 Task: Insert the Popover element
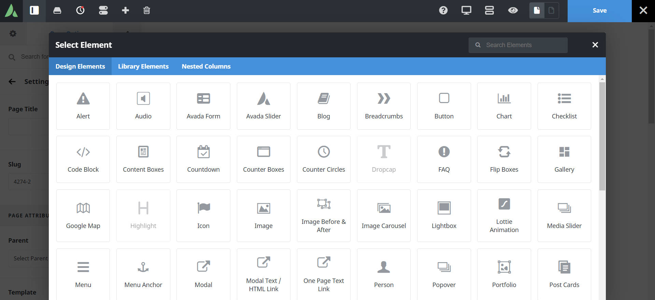[444, 274]
